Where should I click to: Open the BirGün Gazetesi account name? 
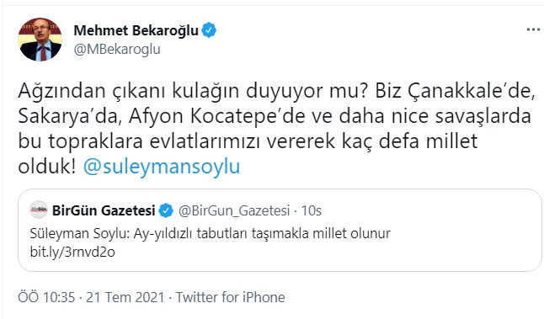tap(104, 210)
